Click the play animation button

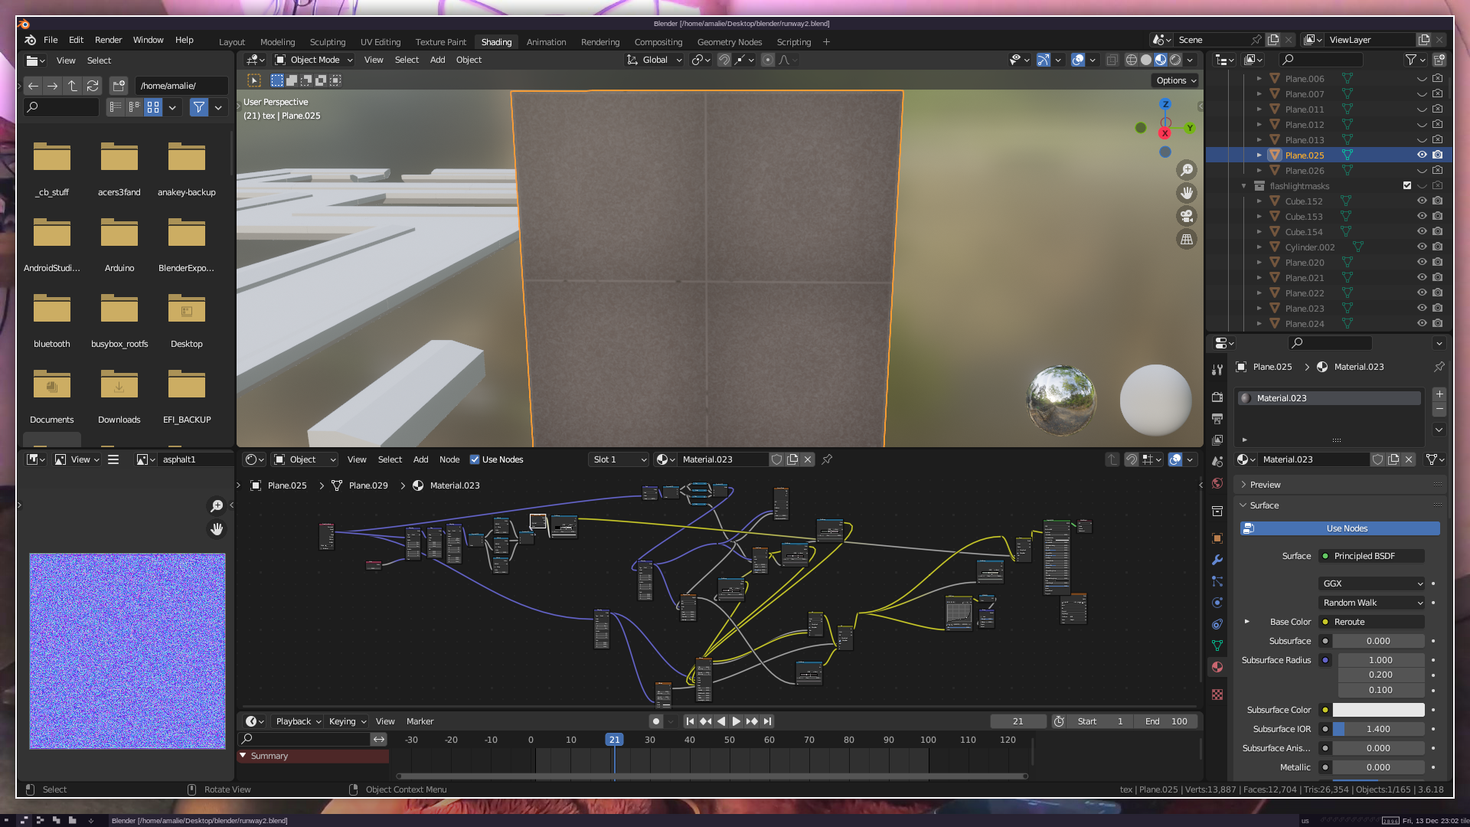[x=736, y=721]
